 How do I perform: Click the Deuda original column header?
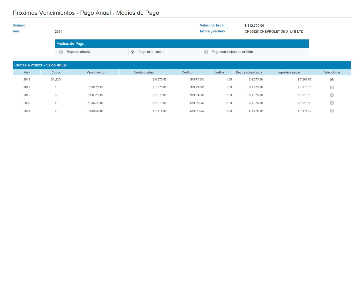click(x=144, y=72)
